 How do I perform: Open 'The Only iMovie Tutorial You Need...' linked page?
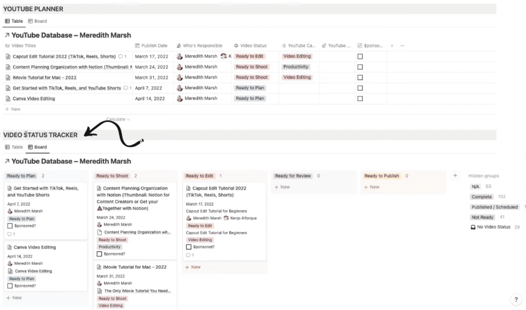138,291
